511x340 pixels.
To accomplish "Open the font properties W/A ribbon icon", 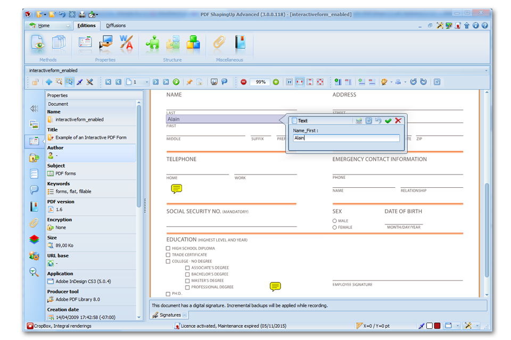I will (126, 43).
